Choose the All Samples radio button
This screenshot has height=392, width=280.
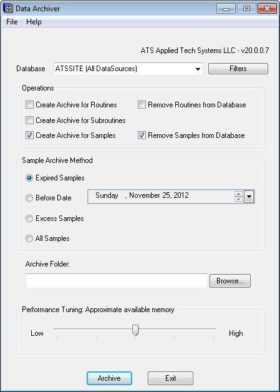pyautogui.click(x=29, y=238)
